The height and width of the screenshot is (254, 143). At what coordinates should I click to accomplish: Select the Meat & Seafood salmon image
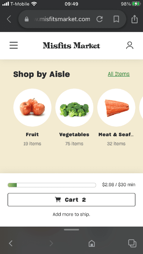point(116,108)
